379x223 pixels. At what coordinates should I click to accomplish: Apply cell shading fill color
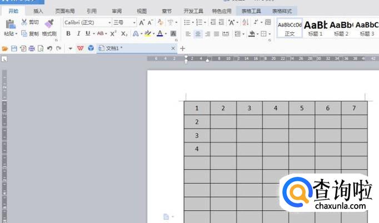click(x=252, y=34)
